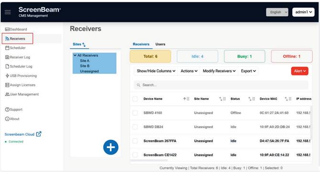Image resolution: width=320 pixels, height=172 pixels.
Task: Open the Modify Receivers dropdown
Action: tap(219, 71)
